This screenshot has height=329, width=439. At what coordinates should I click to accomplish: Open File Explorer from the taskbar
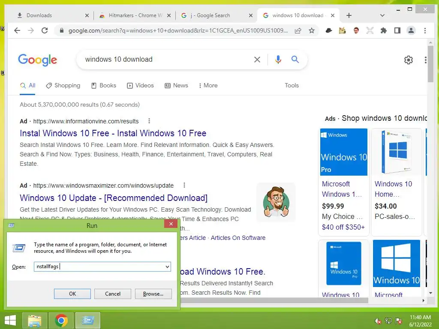pyautogui.click(x=34, y=320)
